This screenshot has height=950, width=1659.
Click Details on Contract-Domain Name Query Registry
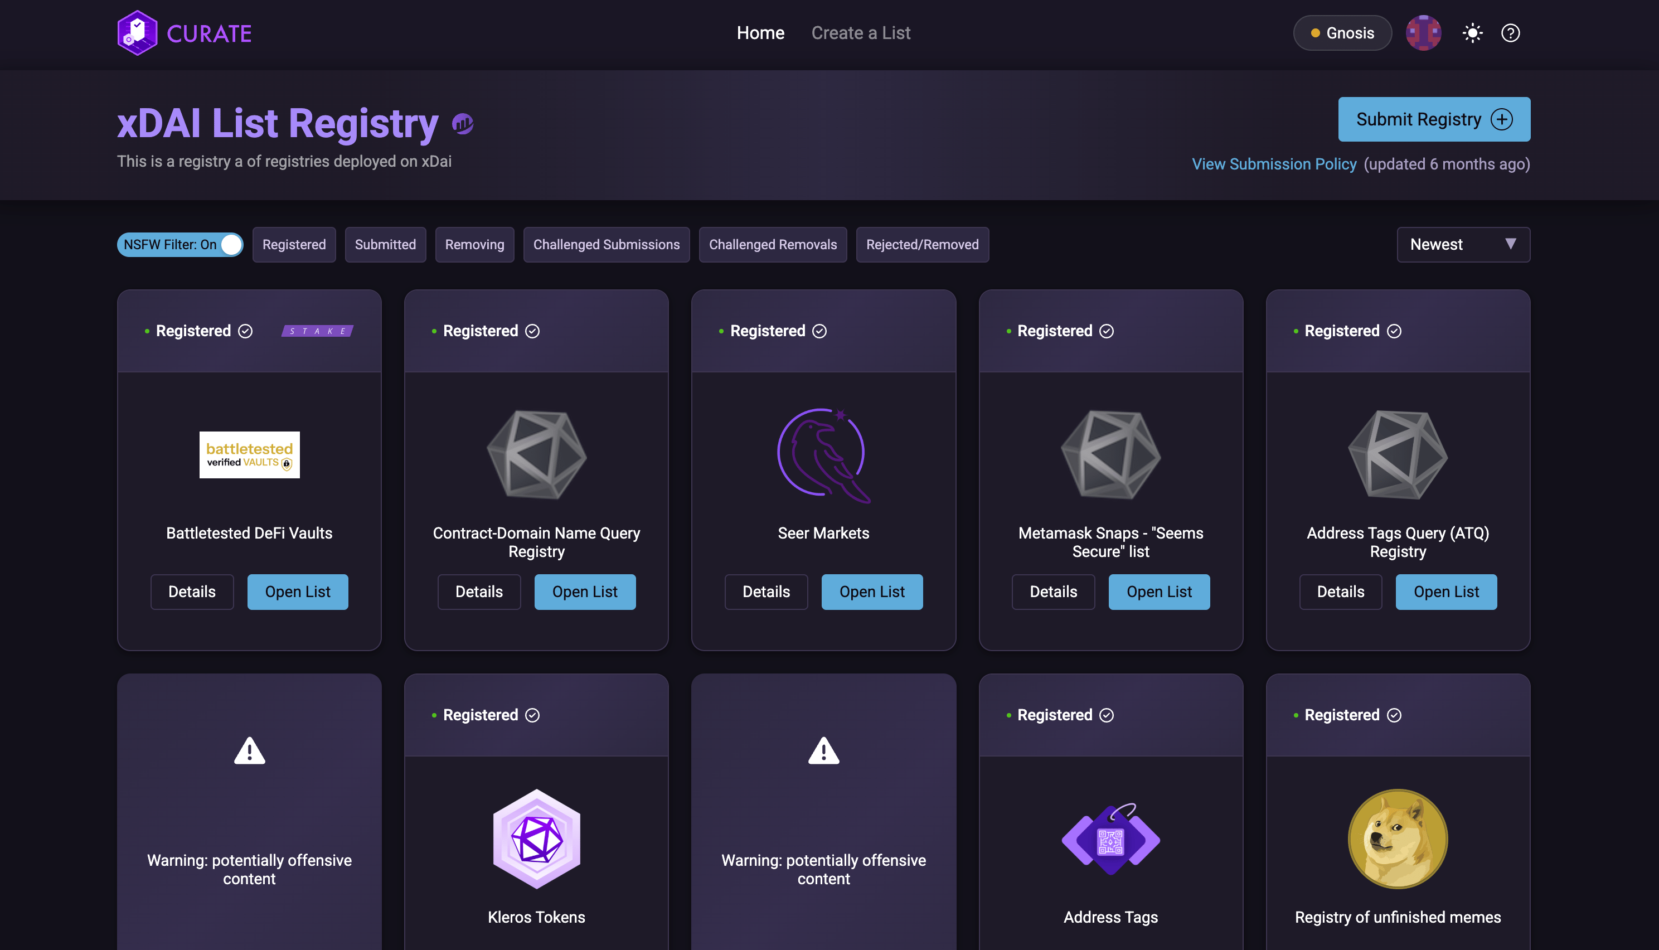[479, 592]
